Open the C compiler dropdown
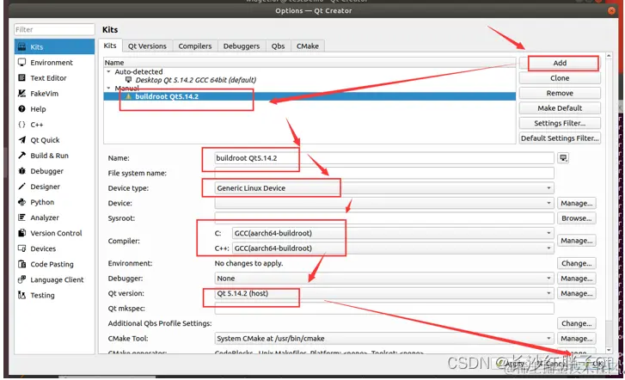Screen dimensions: 625x380 click(x=393, y=233)
